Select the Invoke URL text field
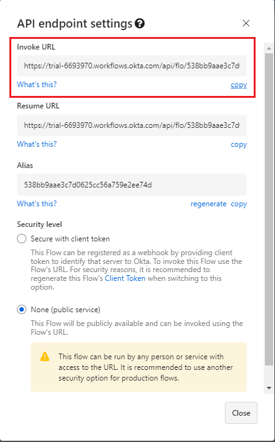Image resolution: width=275 pixels, height=442 pixels. tap(132, 66)
